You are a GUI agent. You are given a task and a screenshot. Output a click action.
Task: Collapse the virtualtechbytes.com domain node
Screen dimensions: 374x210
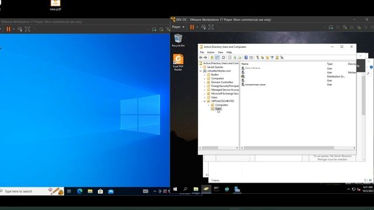[200, 71]
